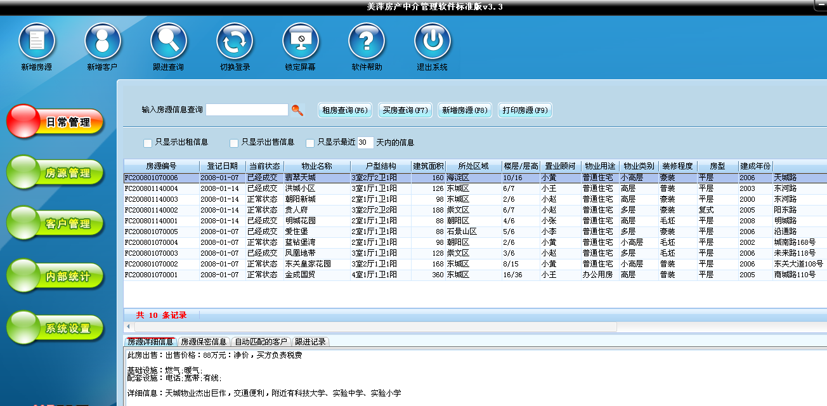Click the 切换登录 refresh icon
Image resolution: width=827 pixels, height=406 pixels.
[x=235, y=41]
